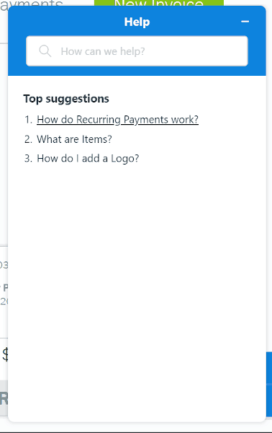The image size is (272, 433).
Task: Switch to the partially visible Payments tab
Action: tap(32, 4)
